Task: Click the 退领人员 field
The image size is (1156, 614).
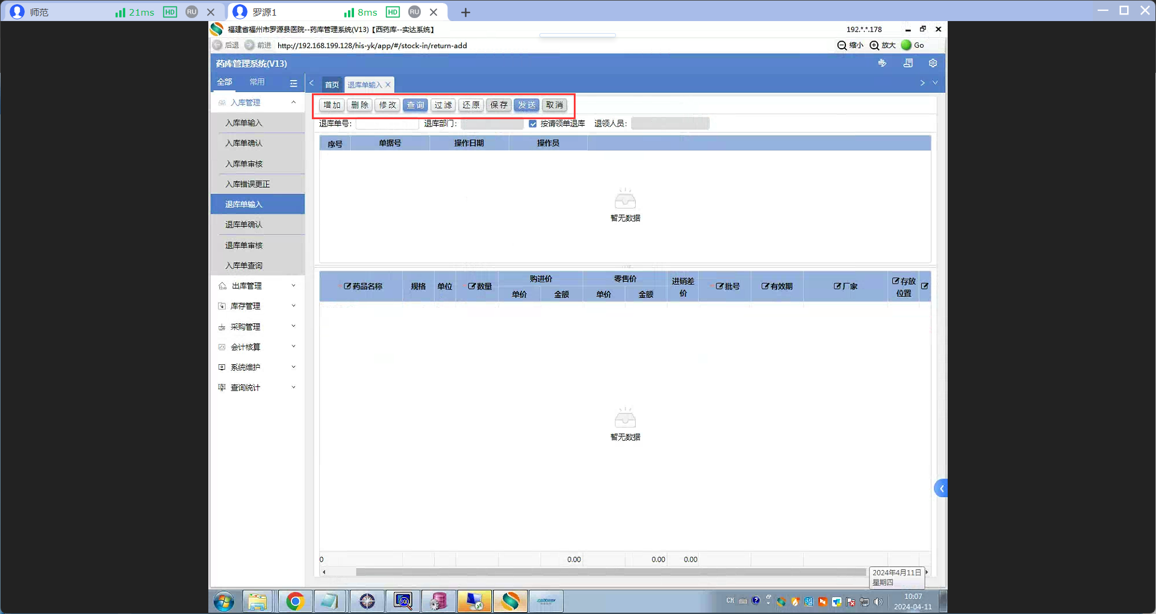Action: click(670, 124)
